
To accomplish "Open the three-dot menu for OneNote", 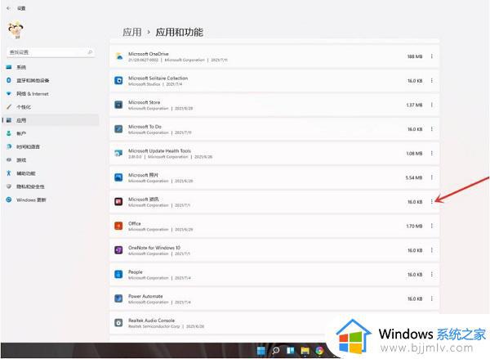I will 432,250.
